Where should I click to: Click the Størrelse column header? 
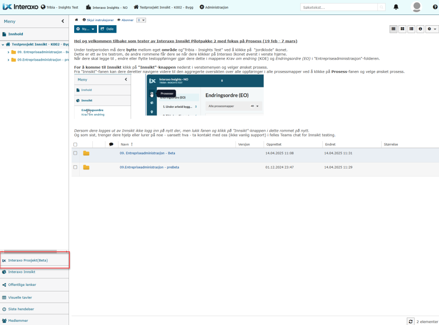pos(391,144)
